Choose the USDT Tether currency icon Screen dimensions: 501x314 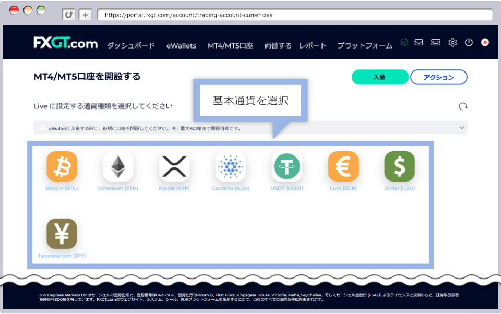tap(287, 166)
